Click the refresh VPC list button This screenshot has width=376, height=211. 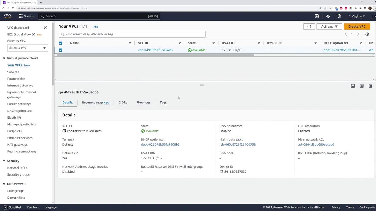[309, 26]
